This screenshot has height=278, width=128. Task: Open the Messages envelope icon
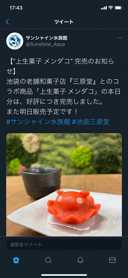point(112,260)
